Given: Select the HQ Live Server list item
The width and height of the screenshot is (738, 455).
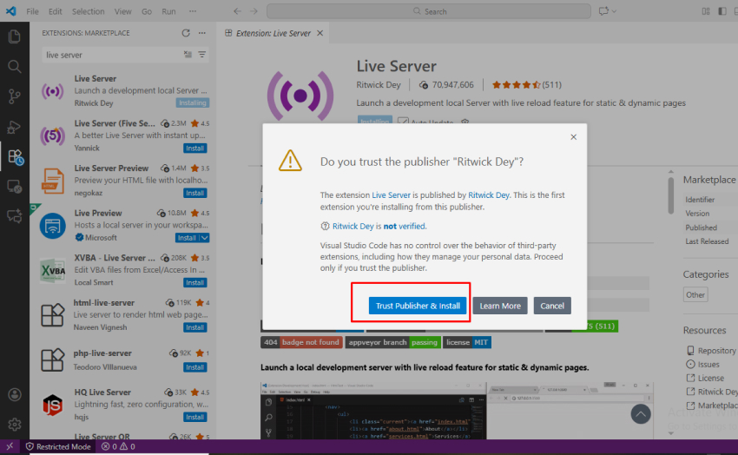Looking at the screenshot, I should [123, 405].
